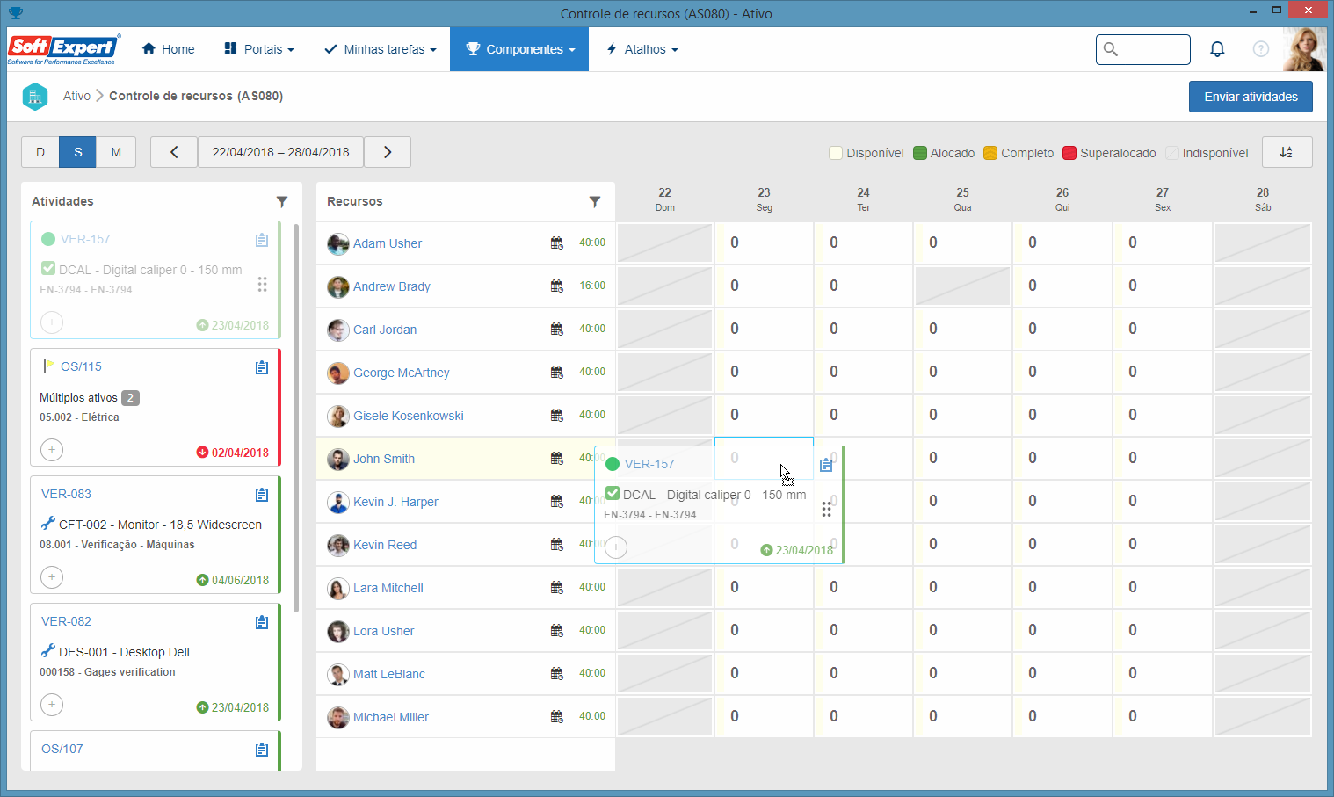Screen dimensions: 1334x797
Task: Open calendar icon for Gisele Kosenkowski
Action: pyautogui.click(x=557, y=416)
